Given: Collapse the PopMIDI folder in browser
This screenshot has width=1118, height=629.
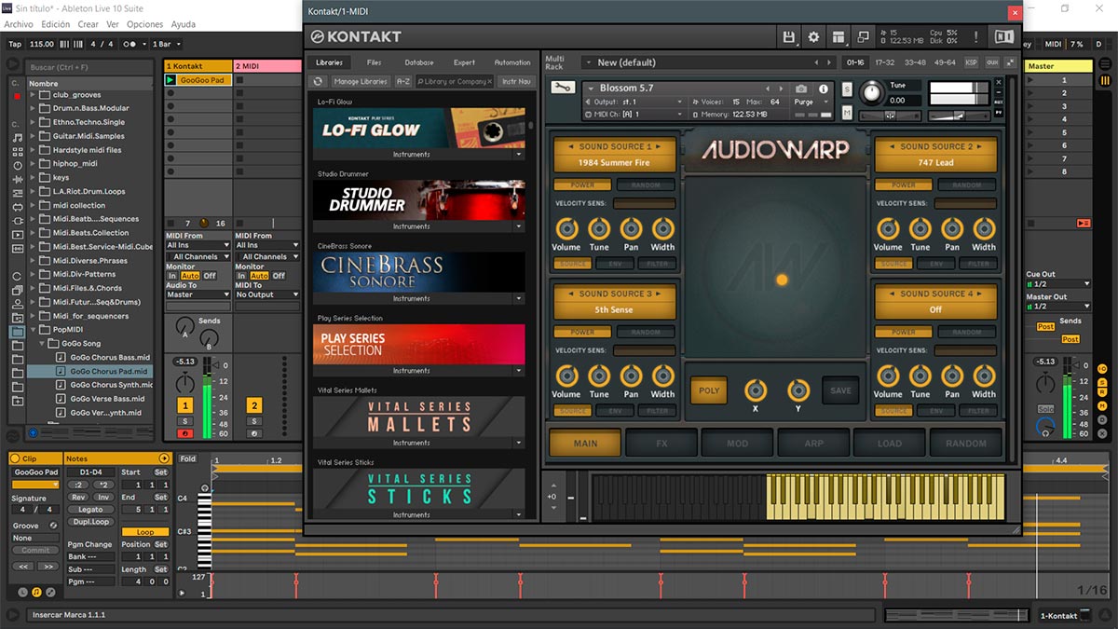Looking at the screenshot, I should tap(34, 330).
